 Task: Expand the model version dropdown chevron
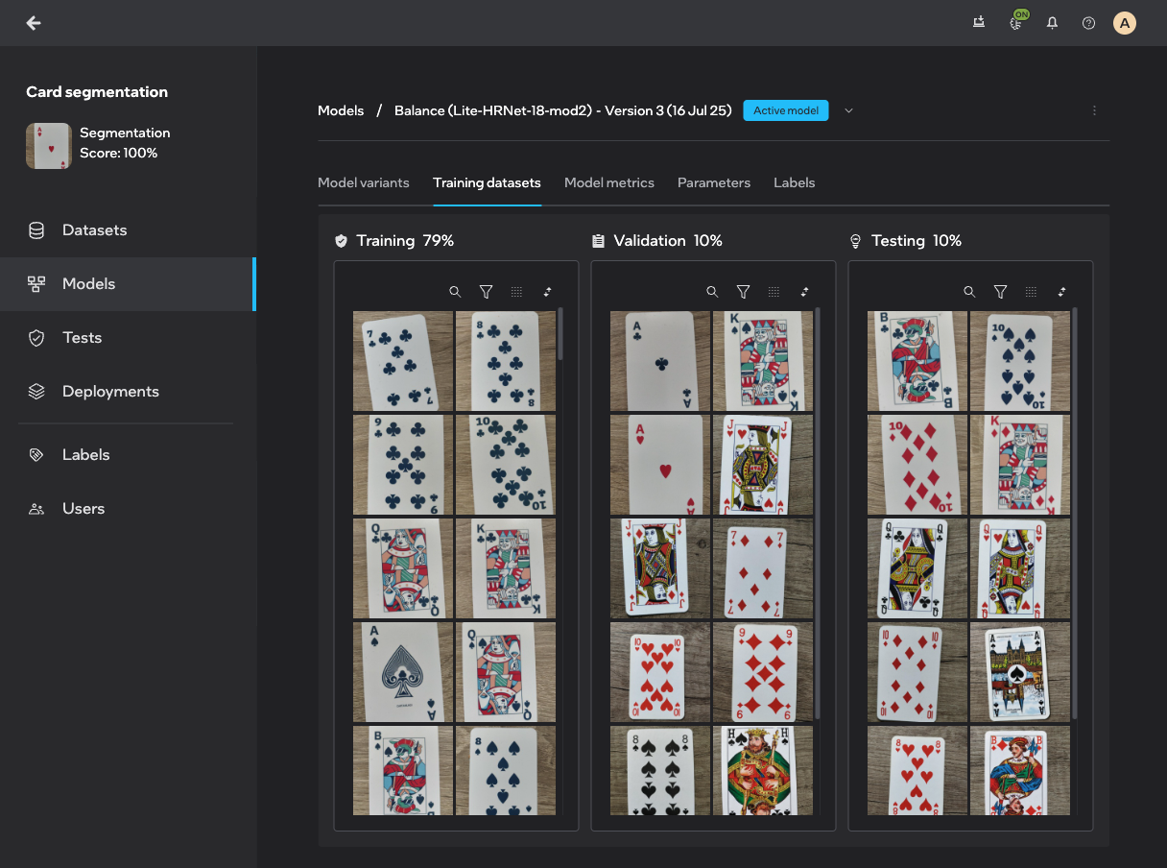848,110
